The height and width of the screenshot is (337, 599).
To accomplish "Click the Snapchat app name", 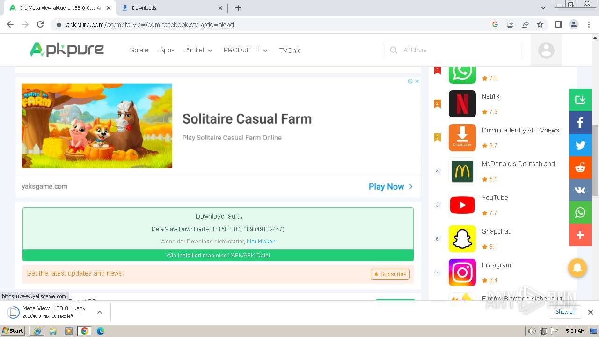I will 496,231.
